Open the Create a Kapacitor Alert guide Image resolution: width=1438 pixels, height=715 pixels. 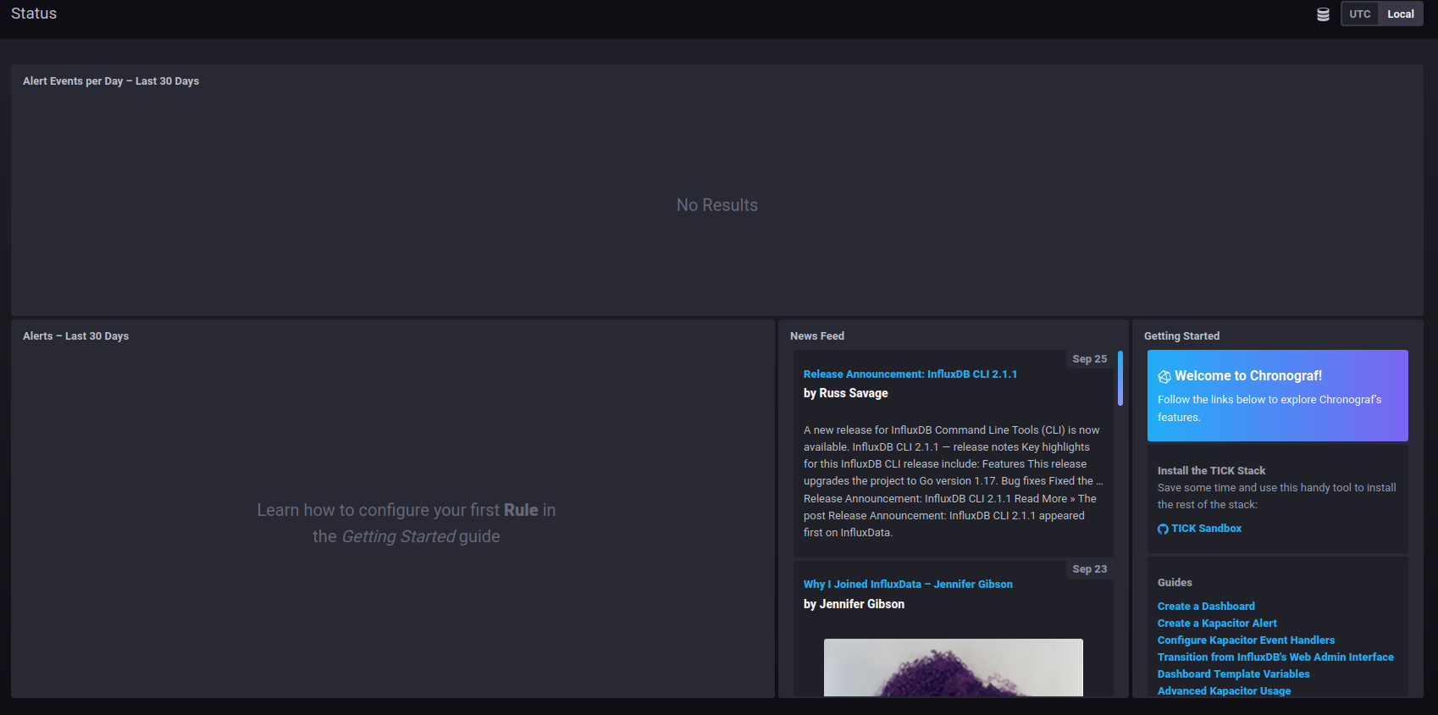1217,623
